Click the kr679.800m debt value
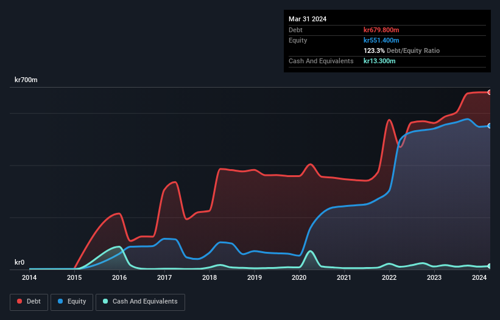 pyautogui.click(x=381, y=30)
